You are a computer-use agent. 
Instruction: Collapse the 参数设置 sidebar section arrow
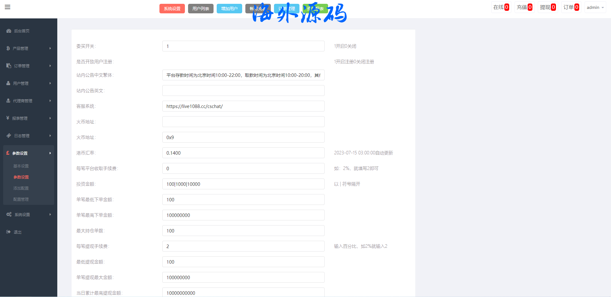50,153
